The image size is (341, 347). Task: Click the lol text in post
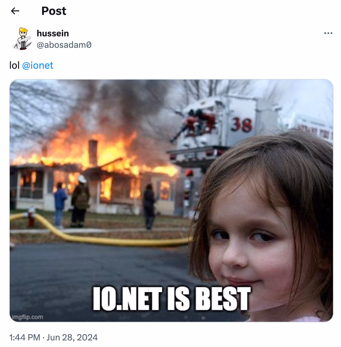(14, 65)
